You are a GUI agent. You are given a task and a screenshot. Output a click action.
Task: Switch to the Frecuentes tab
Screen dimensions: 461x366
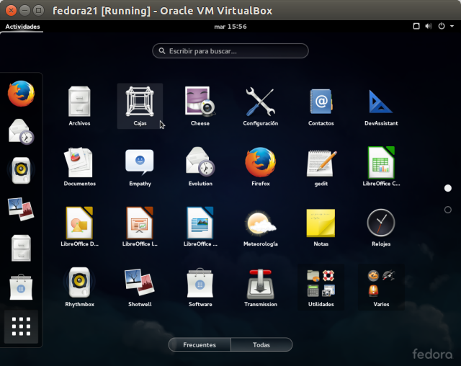(x=200, y=344)
